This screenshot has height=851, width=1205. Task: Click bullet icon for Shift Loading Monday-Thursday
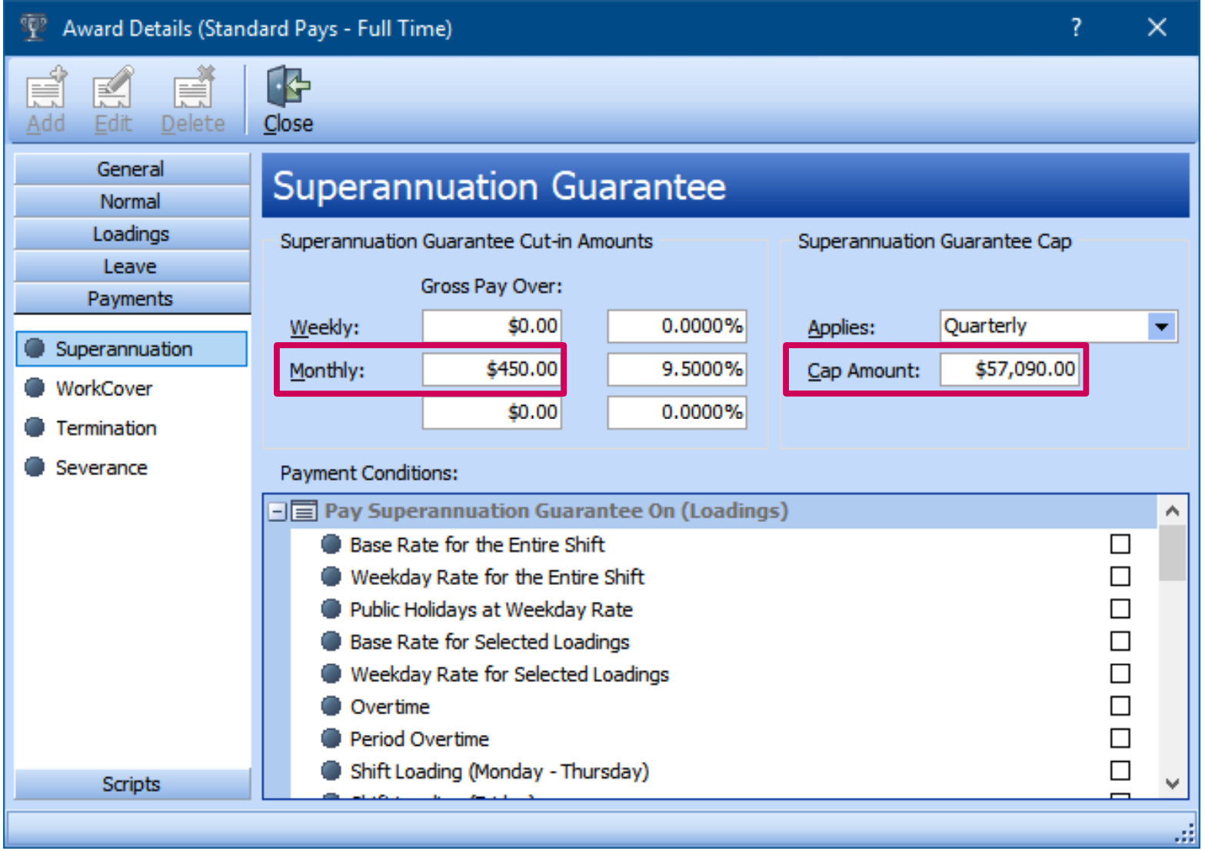tap(331, 770)
